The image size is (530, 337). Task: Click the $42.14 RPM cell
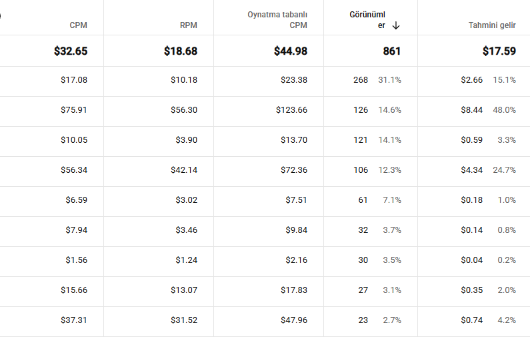click(184, 170)
